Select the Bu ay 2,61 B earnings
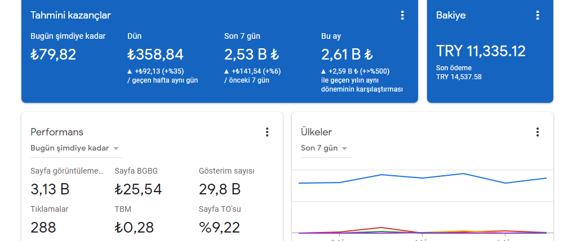The height and width of the screenshot is (241, 564). point(347,54)
